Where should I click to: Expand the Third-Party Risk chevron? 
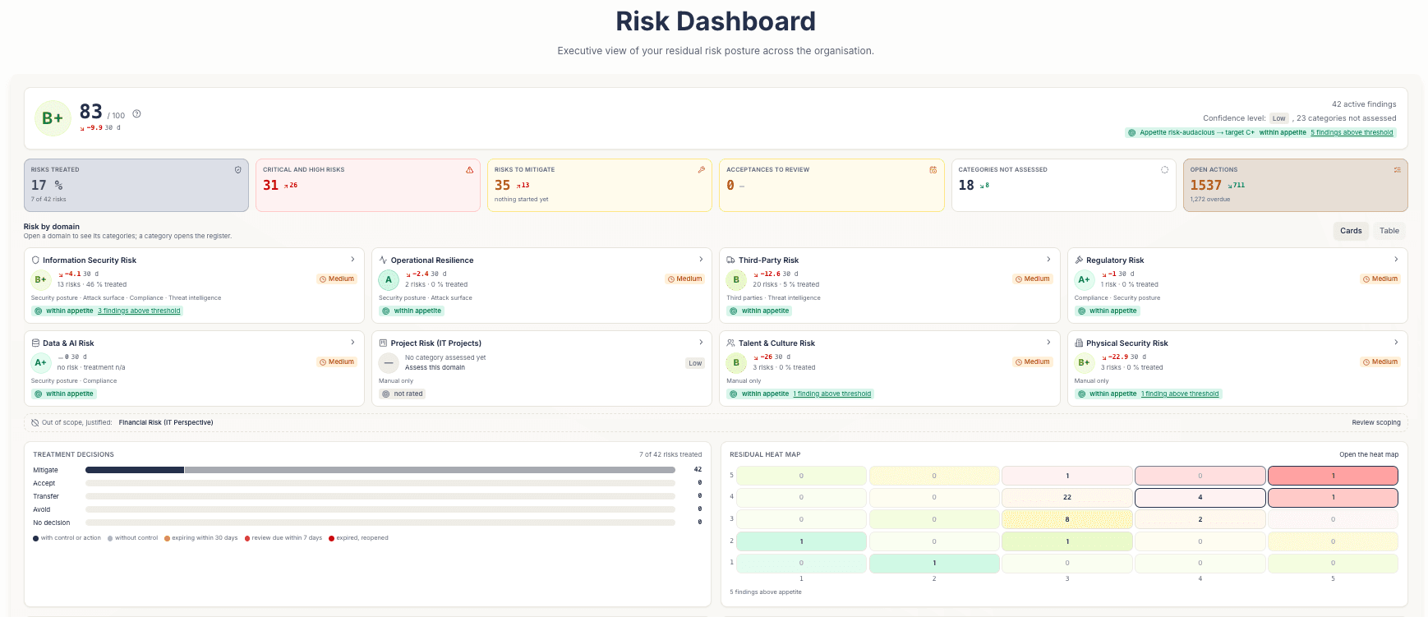pos(1048,260)
